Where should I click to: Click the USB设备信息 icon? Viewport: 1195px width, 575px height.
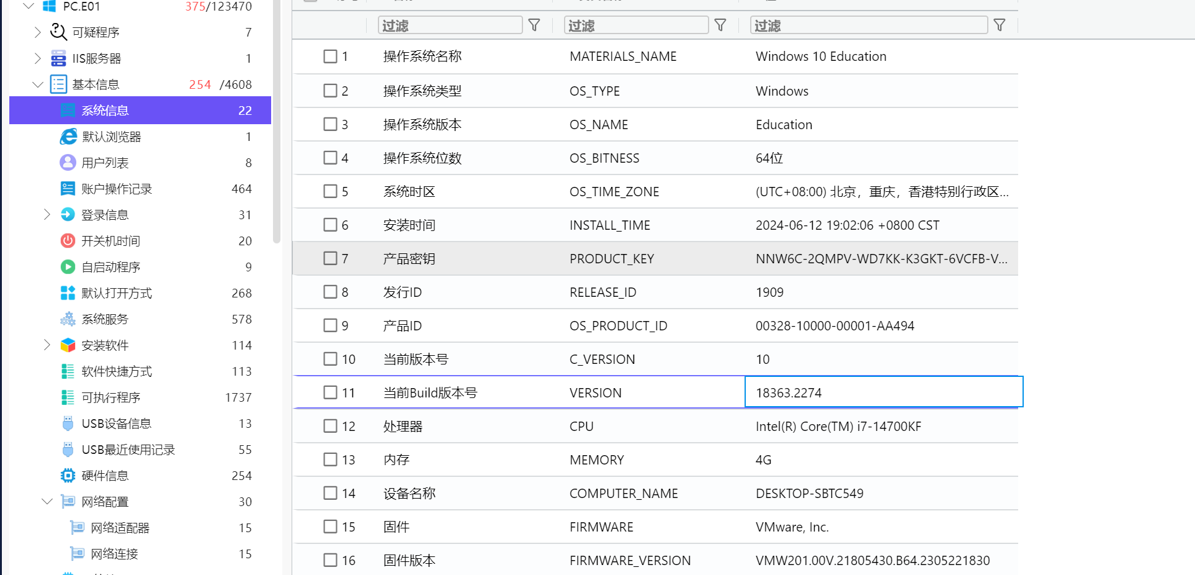coord(68,423)
